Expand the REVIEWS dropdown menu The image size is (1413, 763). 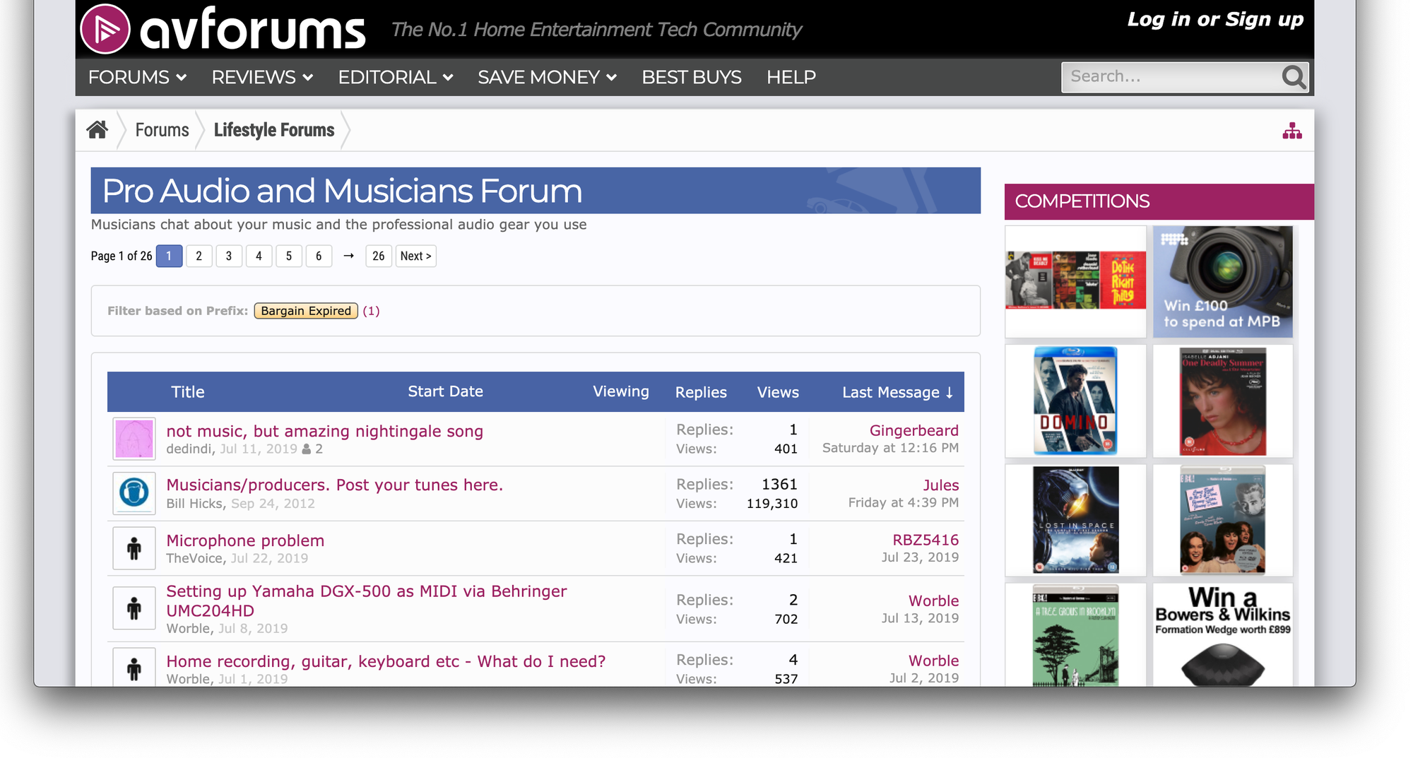point(262,77)
